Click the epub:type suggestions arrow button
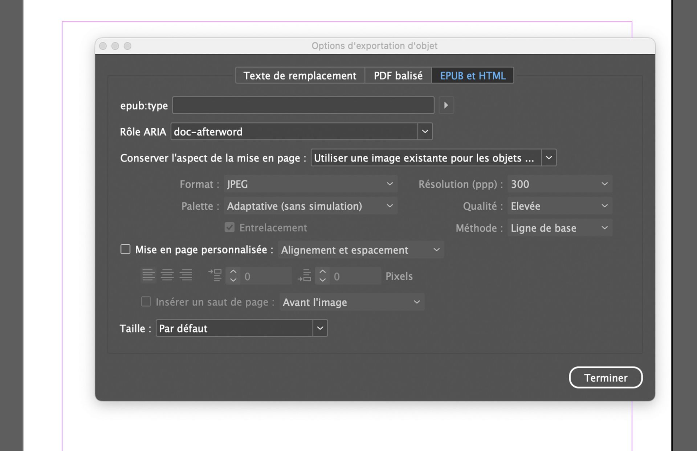Image resolution: width=697 pixels, height=451 pixels. click(446, 105)
